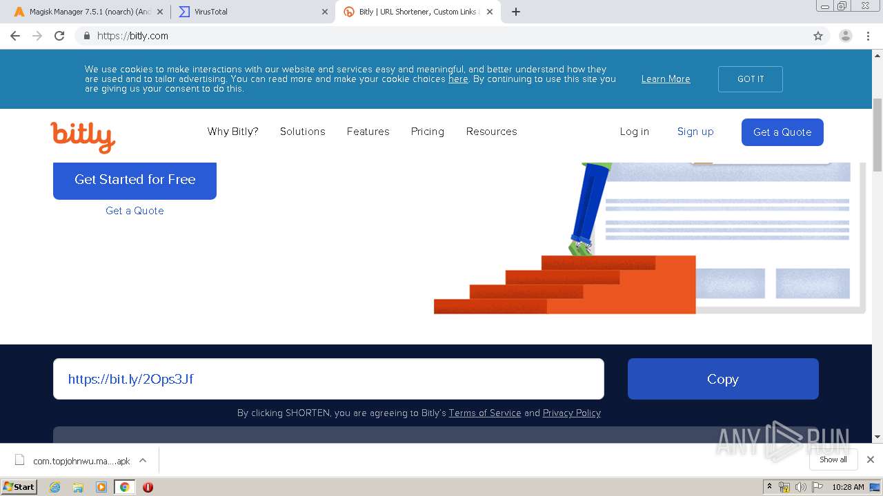Close the Bitly tab
Screen dimensions: 883x496
[490, 12]
